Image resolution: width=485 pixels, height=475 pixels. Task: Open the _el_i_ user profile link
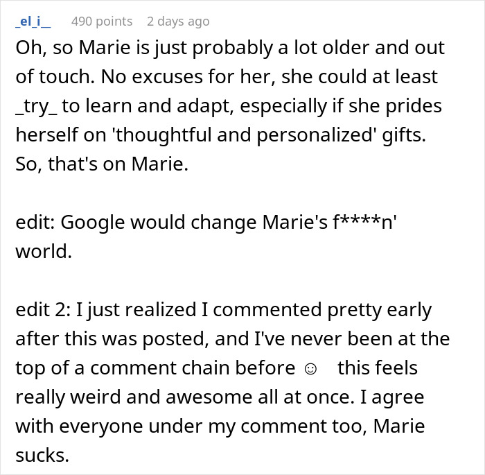click(x=33, y=21)
